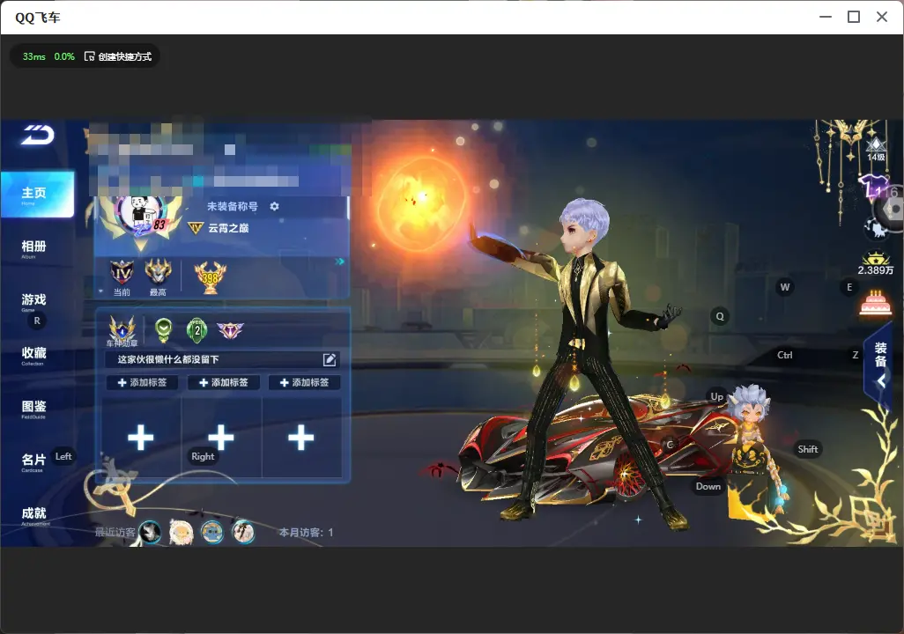This screenshot has height=634, width=904.
Task: Add a photo in the third plus slot
Action: point(301,438)
